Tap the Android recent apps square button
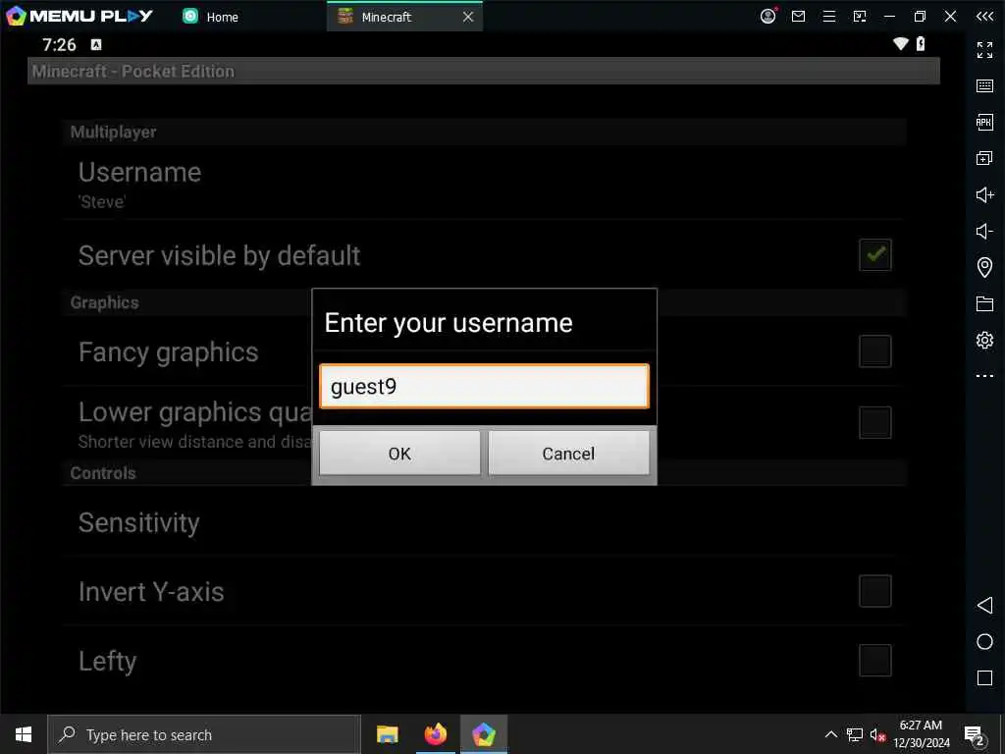The image size is (1005, 754). click(984, 677)
